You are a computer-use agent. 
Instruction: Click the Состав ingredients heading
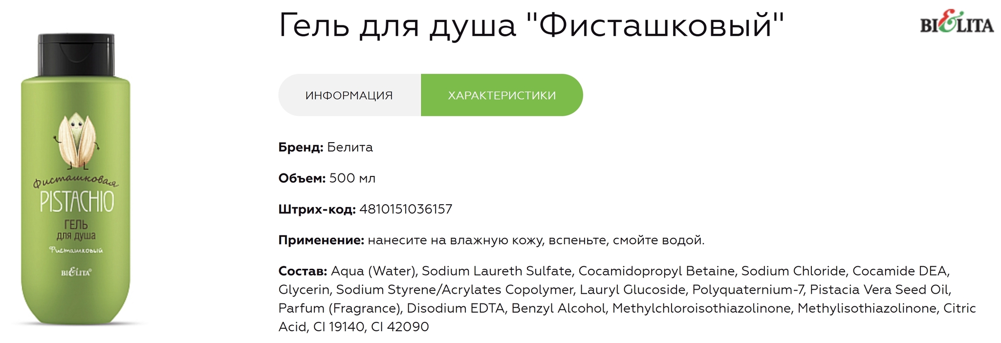click(x=303, y=271)
